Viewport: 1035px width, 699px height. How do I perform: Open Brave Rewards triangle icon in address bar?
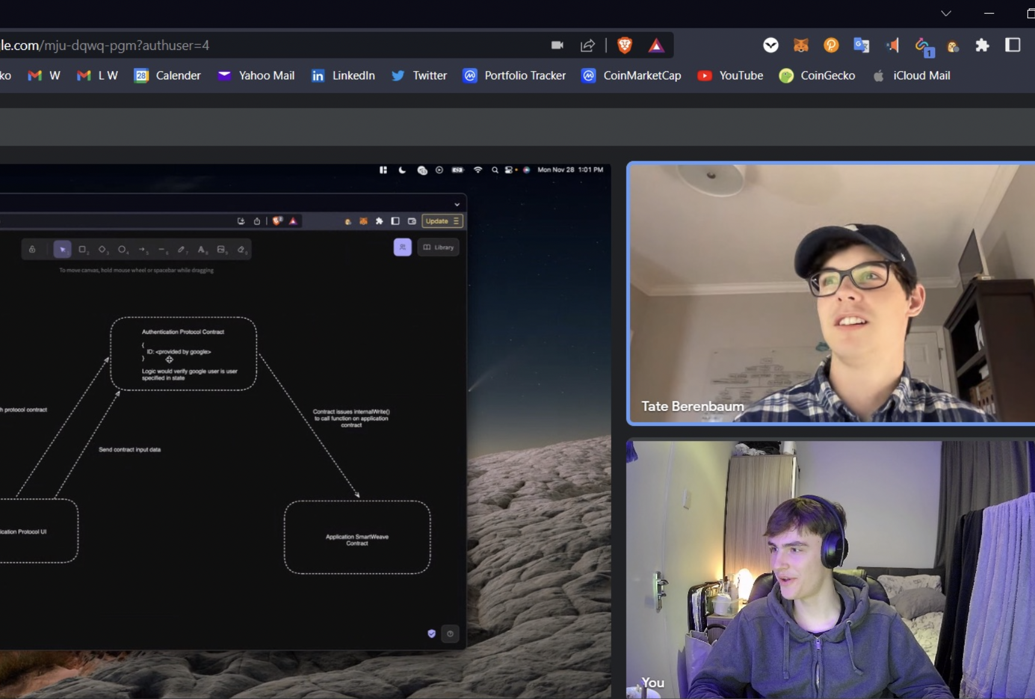656,46
